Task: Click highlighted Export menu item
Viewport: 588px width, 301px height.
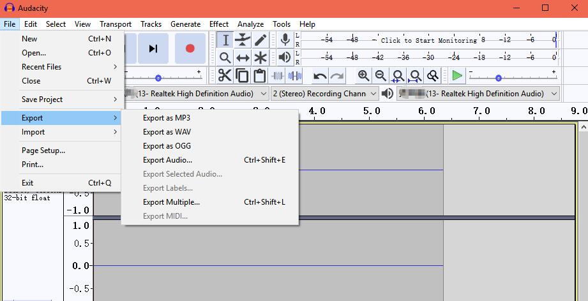Action: click(x=61, y=118)
